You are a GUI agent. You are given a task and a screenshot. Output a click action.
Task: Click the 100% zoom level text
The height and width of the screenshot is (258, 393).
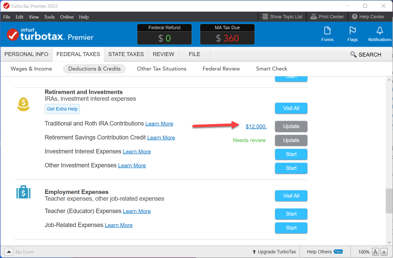(x=364, y=252)
